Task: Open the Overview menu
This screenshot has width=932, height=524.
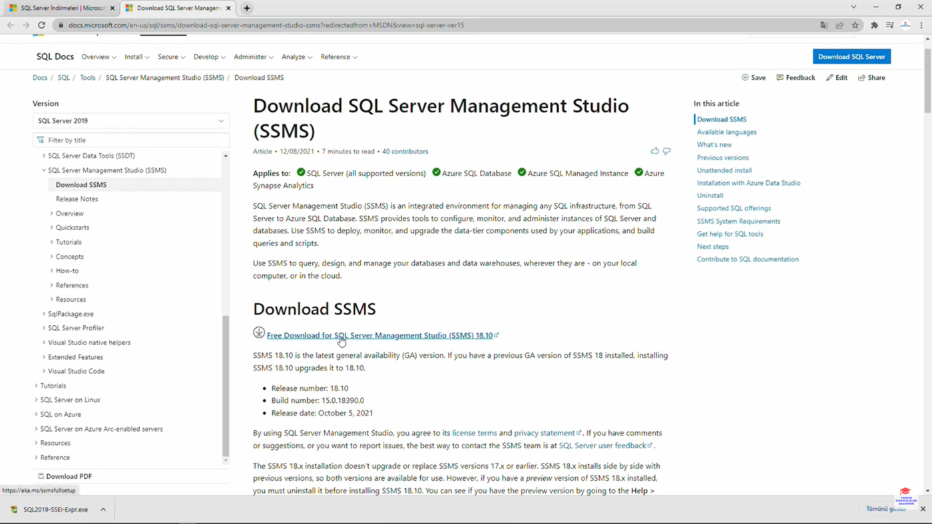Action: pos(99,57)
